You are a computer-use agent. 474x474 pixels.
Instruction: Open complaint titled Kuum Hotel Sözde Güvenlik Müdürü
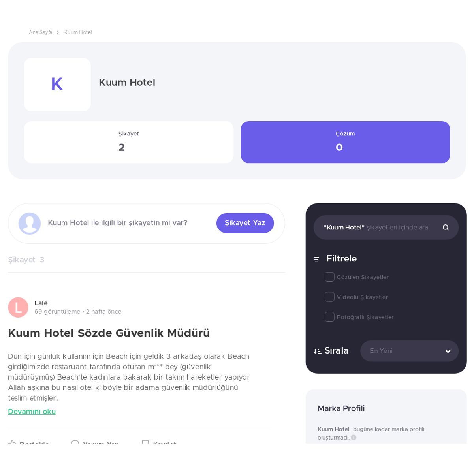click(109, 333)
